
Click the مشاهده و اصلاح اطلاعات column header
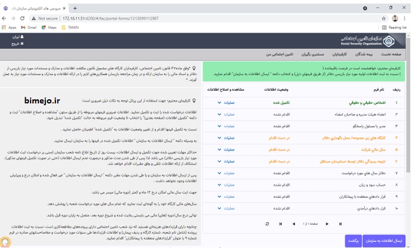click(x=225, y=89)
